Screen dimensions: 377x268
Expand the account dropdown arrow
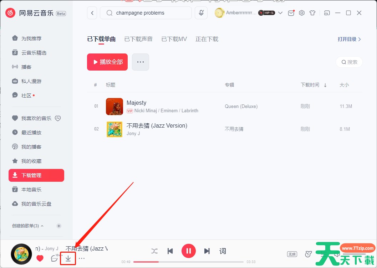point(280,13)
